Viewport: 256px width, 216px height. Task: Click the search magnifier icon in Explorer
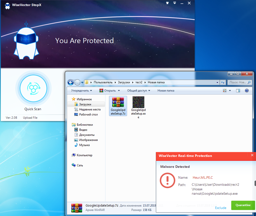(x=249, y=82)
